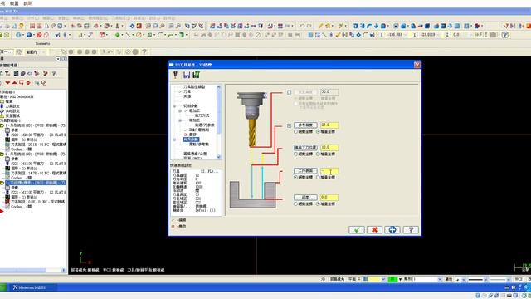Image resolution: width=531 pixels, height=299 pixels.
Task: Click the zoom window magnifier icon
Action: tap(149, 26)
